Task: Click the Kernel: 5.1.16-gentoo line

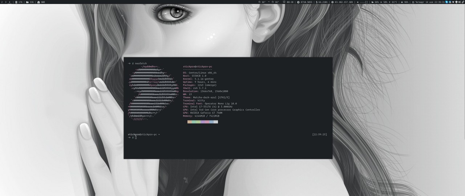Action: [198, 79]
